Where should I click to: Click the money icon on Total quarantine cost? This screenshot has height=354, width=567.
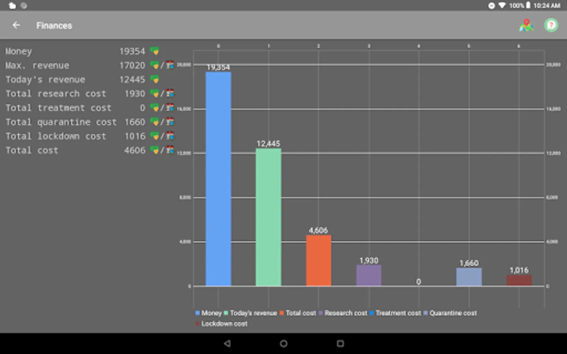155,122
